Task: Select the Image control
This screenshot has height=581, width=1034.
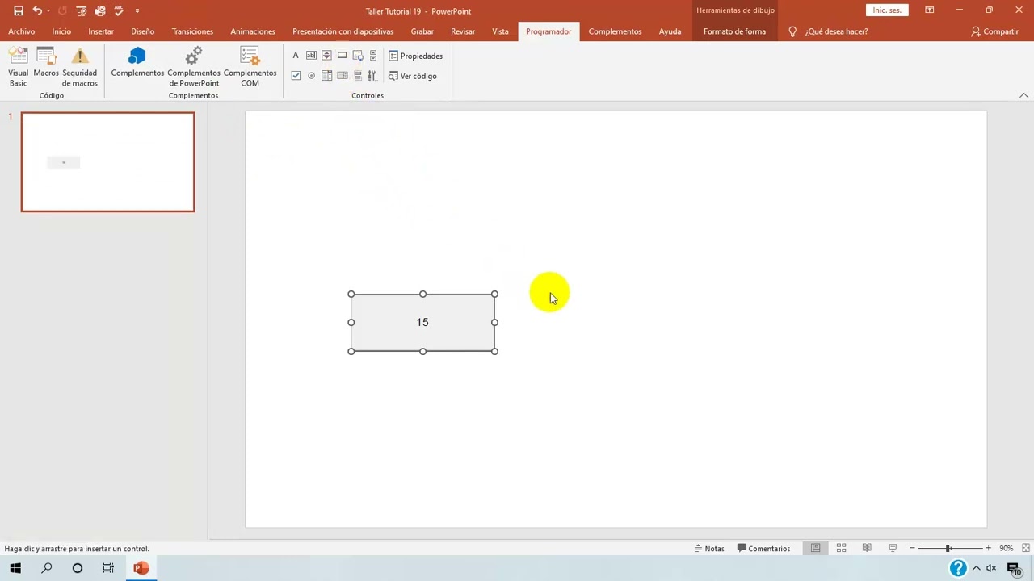Action: point(358,56)
